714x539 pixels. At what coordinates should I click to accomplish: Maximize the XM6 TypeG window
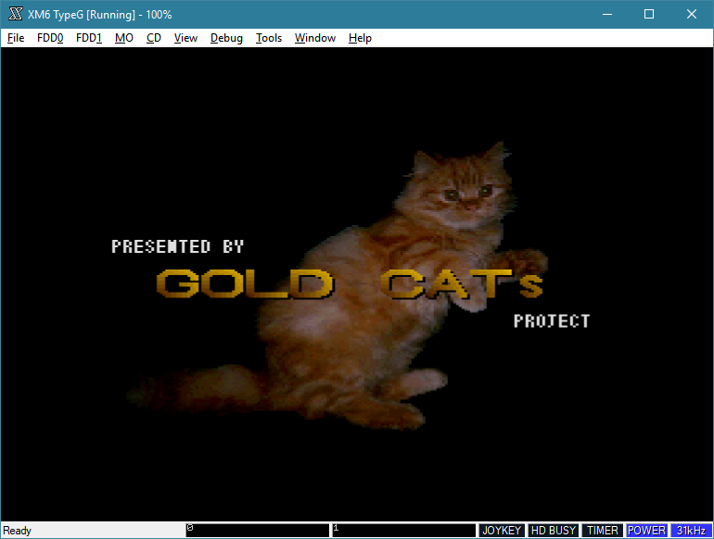click(649, 15)
